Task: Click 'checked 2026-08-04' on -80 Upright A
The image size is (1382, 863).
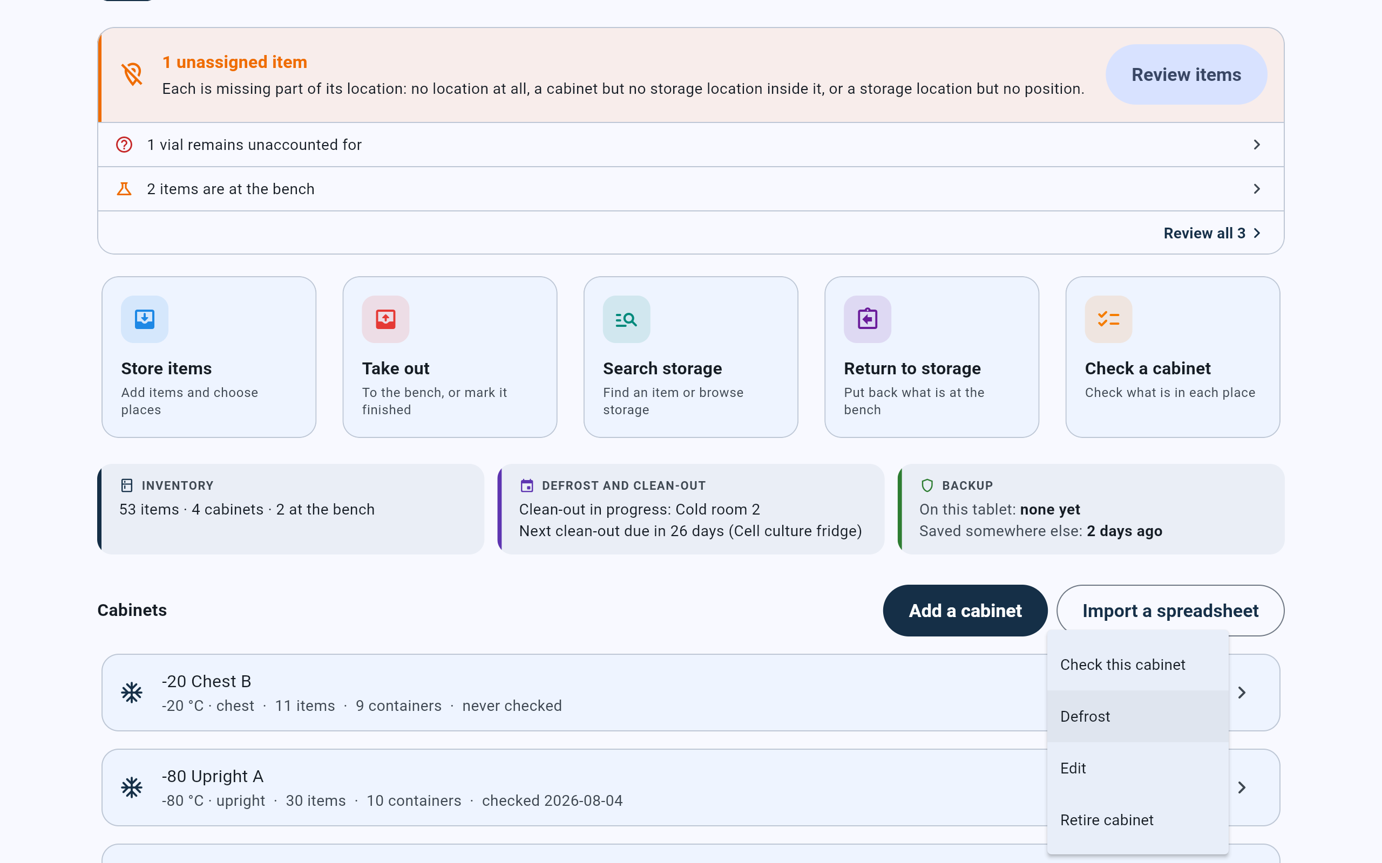Action: 552,801
